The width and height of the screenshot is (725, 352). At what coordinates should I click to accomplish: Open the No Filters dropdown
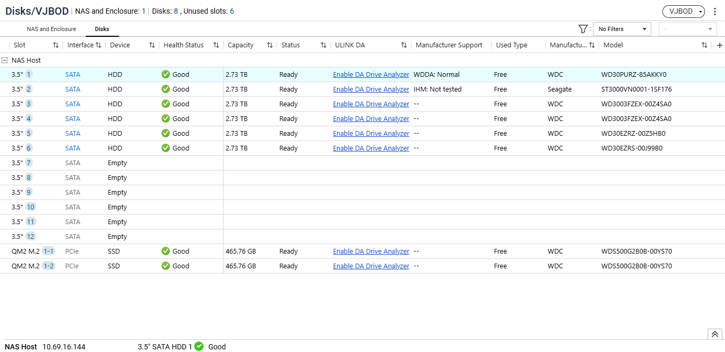click(x=622, y=29)
